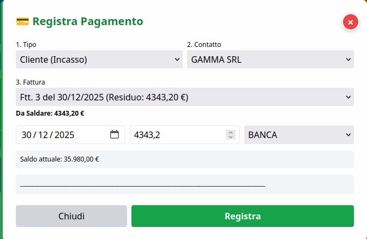Focus the underlined notes field
The image size is (367, 239).
[x=184, y=184]
